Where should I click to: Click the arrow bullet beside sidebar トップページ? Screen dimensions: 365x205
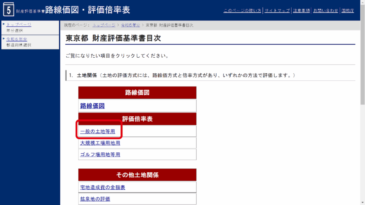coord(4,24)
